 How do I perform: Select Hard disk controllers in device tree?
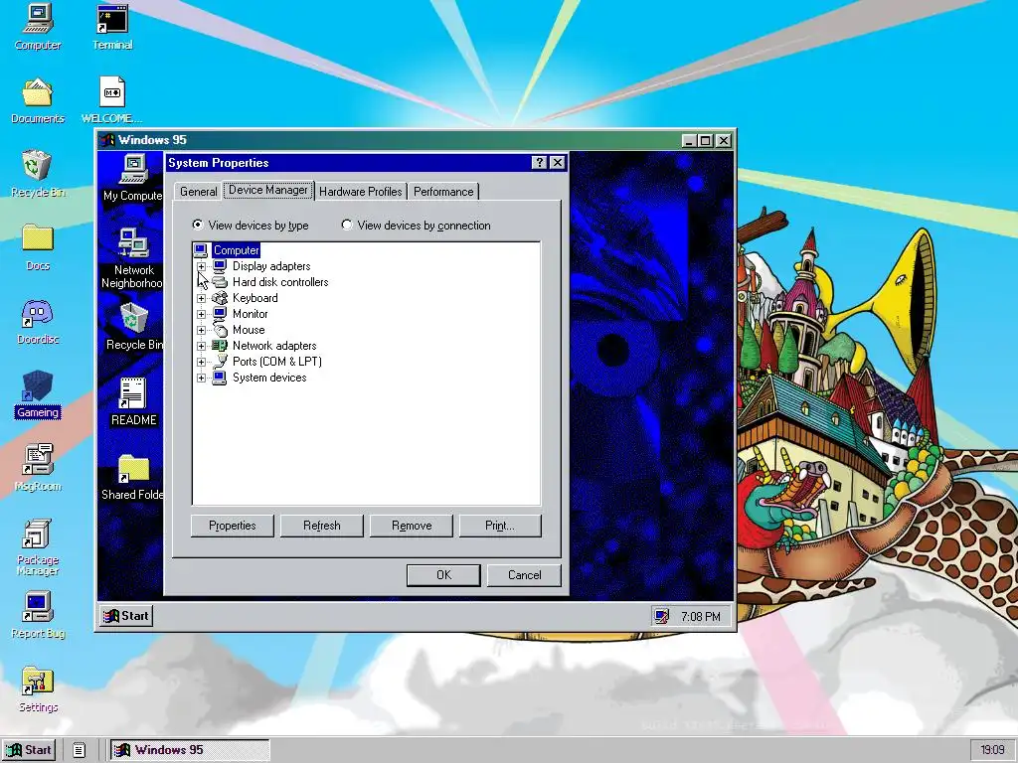(280, 282)
